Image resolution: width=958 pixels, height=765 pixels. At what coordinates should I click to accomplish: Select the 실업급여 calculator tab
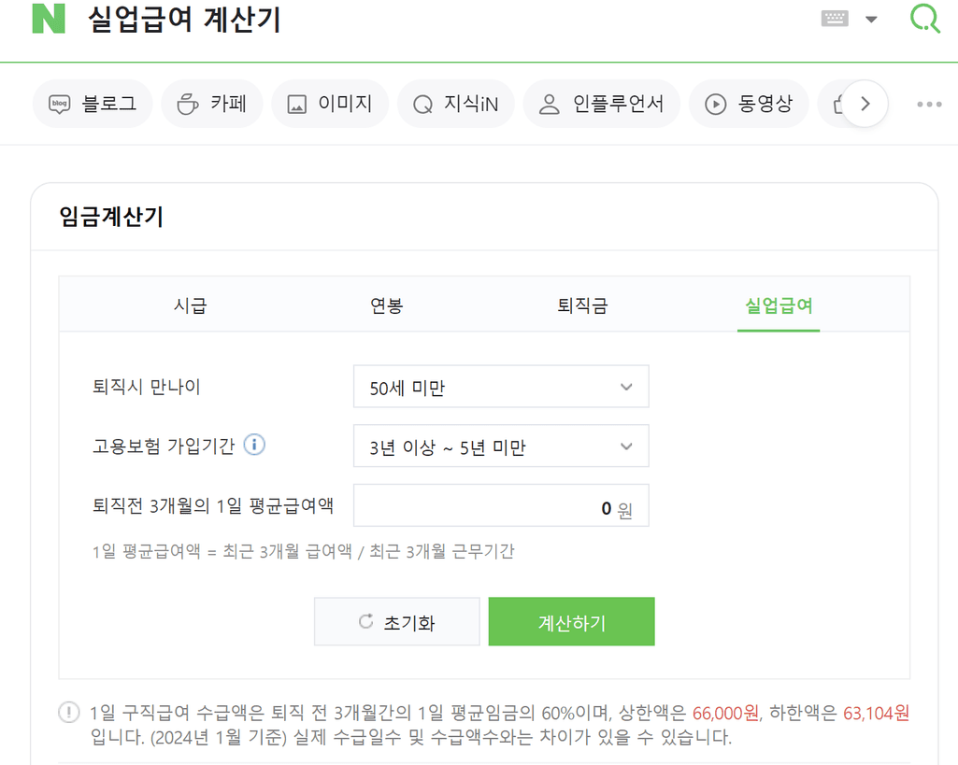tap(779, 305)
